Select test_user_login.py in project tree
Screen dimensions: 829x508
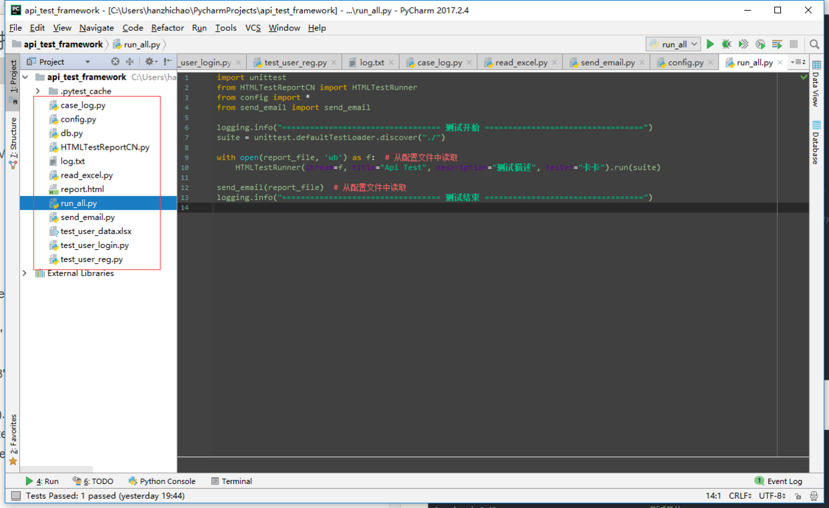click(x=94, y=245)
